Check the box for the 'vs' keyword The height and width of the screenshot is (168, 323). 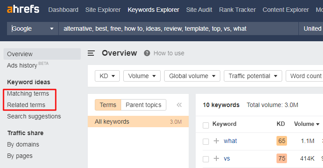206,159
